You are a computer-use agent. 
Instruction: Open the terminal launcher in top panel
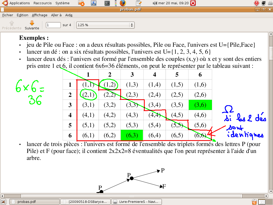tap(107, 3)
